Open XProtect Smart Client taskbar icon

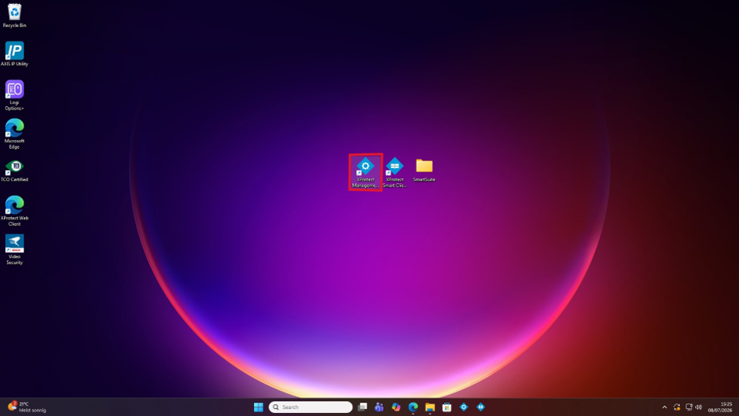480,407
